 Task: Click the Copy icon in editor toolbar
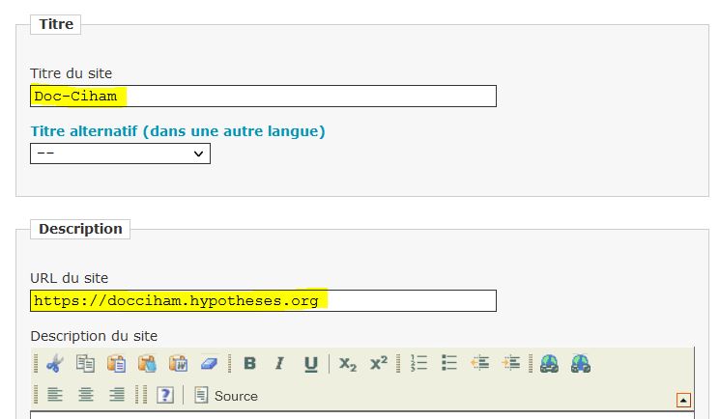pyautogui.click(x=85, y=363)
